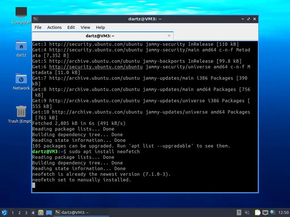290x217 pixels.
Task: Open the Actions menu
Action: (54, 27)
